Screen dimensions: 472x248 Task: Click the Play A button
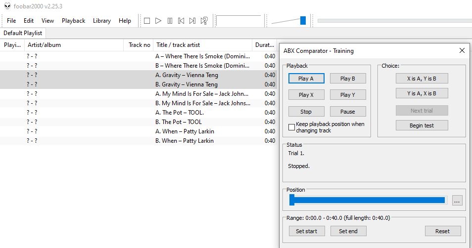click(x=306, y=79)
